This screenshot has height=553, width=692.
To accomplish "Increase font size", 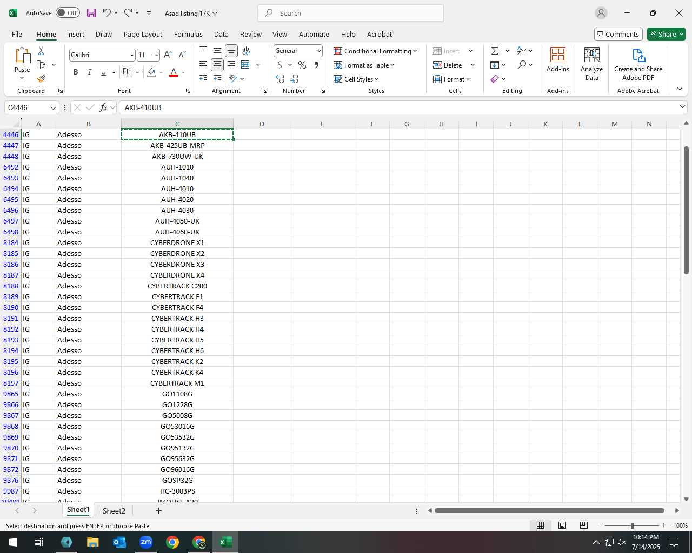I will pos(168,55).
